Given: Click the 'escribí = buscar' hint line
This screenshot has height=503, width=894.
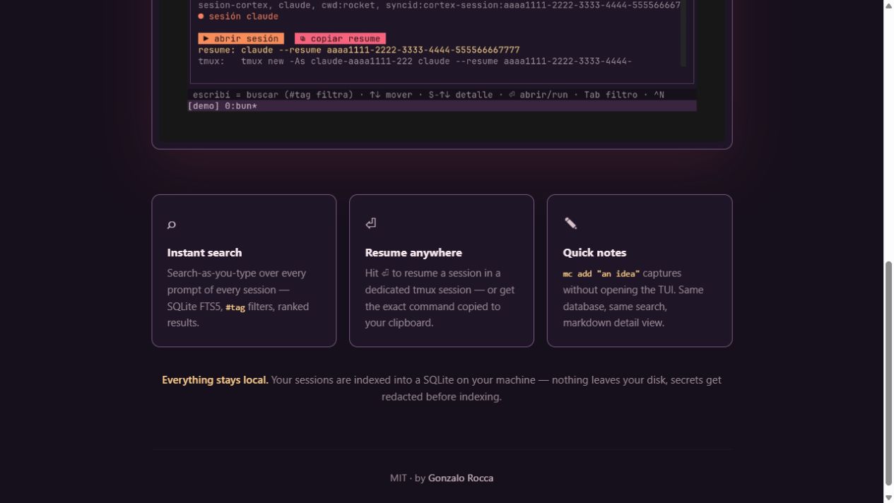Looking at the screenshot, I should pos(428,95).
